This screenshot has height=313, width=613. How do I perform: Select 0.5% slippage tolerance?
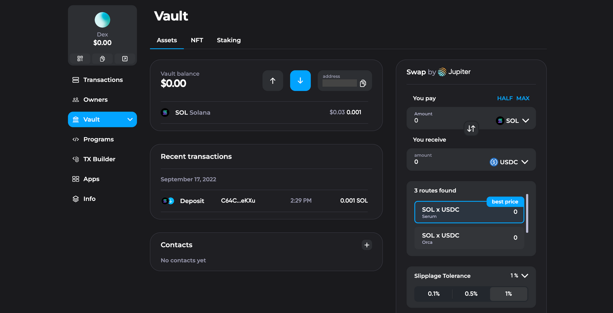pyautogui.click(x=471, y=294)
